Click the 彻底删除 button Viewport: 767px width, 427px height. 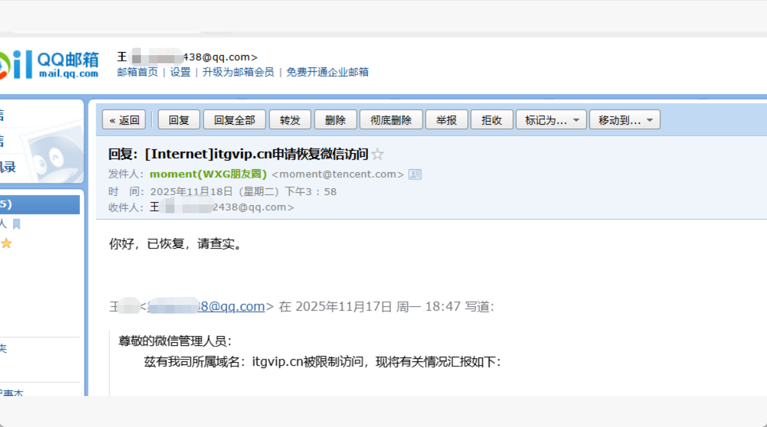click(x=391, y=120)
